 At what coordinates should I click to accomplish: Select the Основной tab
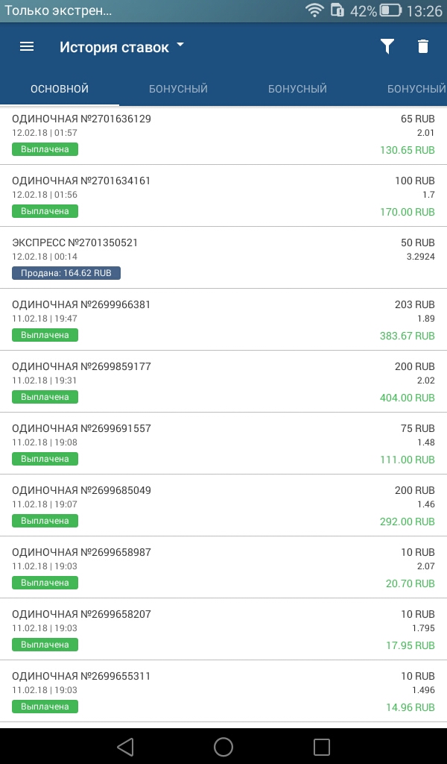click(x=60, y=89)
